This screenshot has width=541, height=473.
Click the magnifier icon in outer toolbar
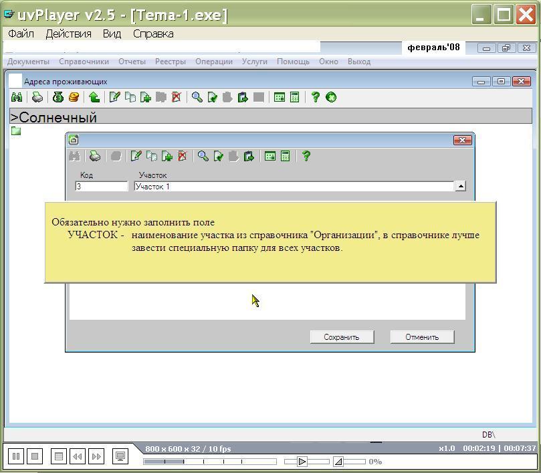pos(197,98)
